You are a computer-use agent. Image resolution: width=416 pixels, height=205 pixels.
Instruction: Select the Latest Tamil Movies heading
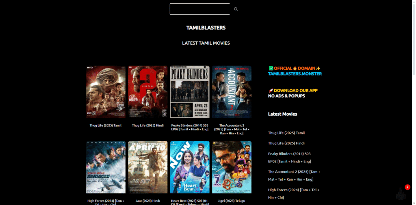tap(206, 43)
